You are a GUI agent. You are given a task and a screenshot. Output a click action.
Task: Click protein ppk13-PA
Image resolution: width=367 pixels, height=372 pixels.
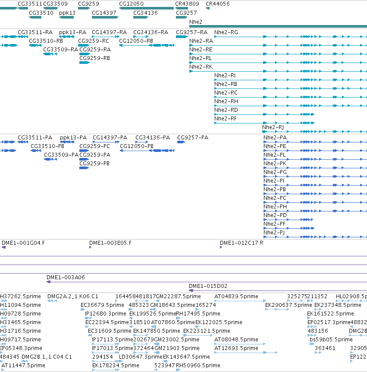click(x=73, y=138)
